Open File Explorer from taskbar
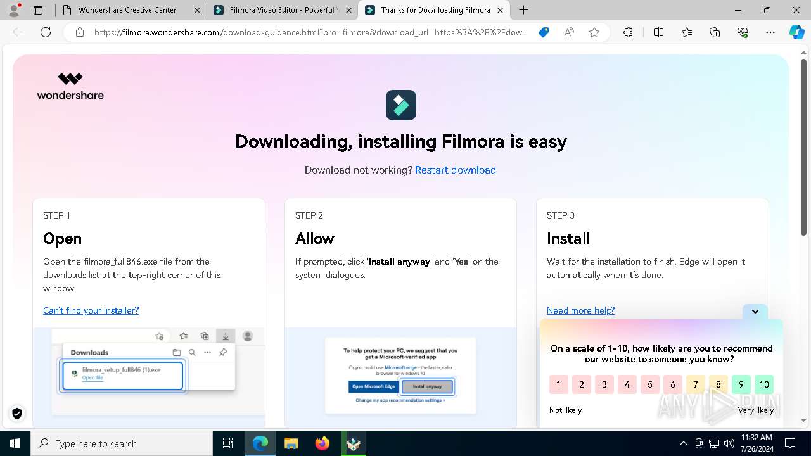The width and height of the screenshot is (811, 456). coord(291,443)
